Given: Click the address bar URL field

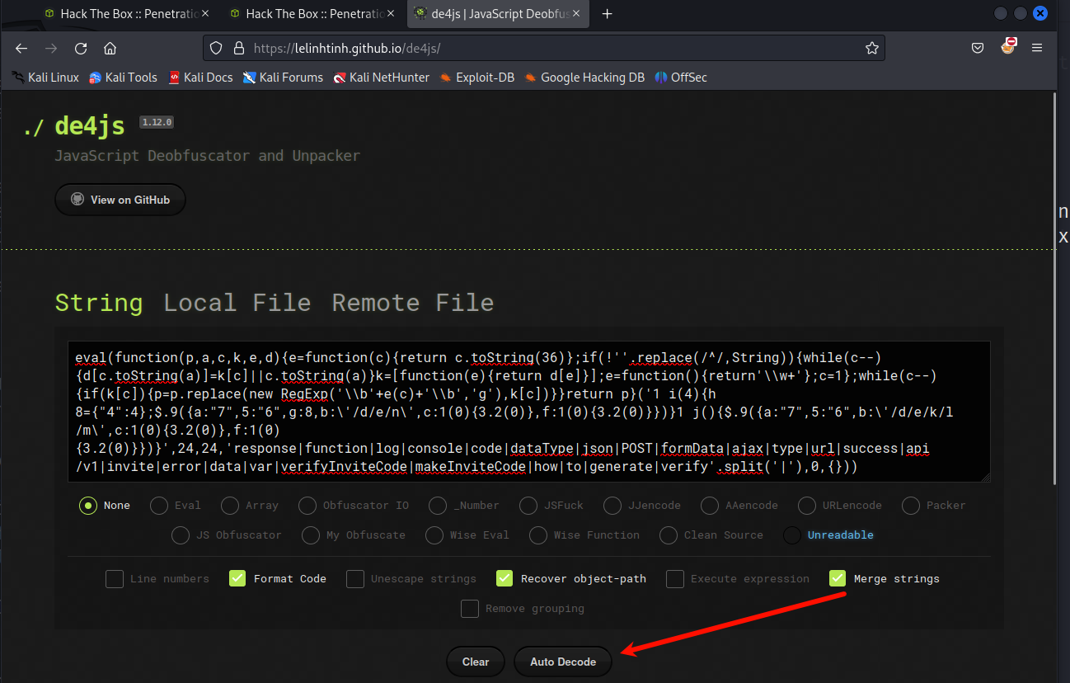Looking at the screenshot, I should click(x=544, y=48).
